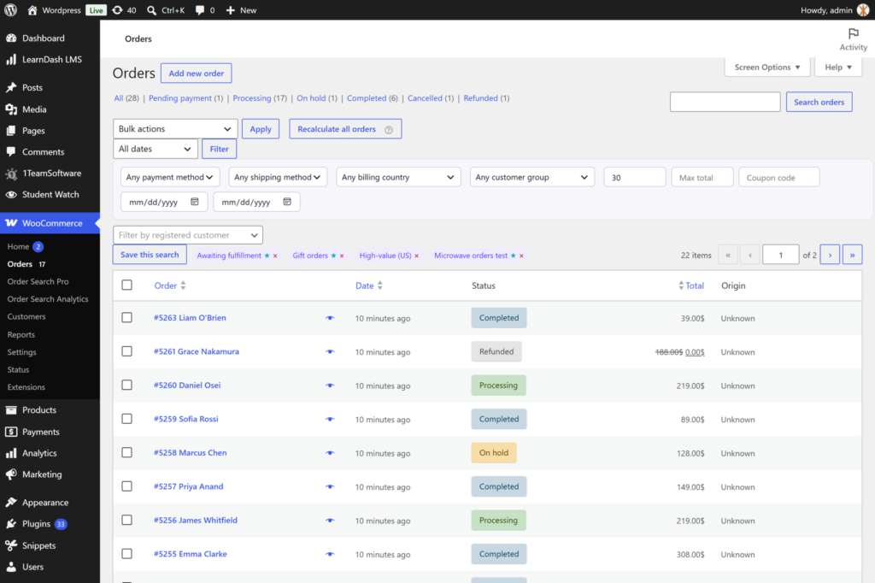
Task: Go to next page of orders
Action: pyautogui.click(x=830, y=256)
